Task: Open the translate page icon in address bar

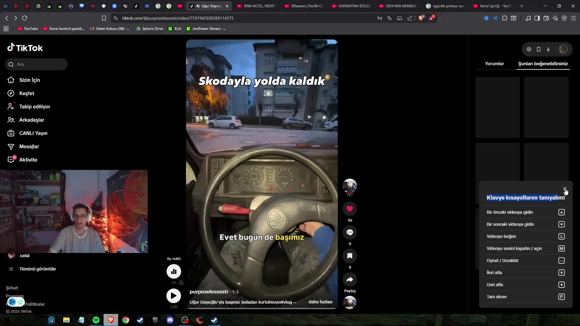Action: click(389, 18)
